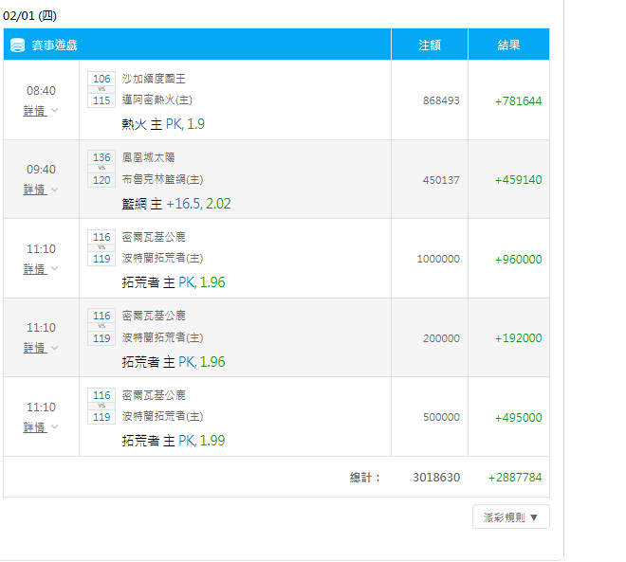
Task: Click the 02/01 (四) date heading
Action: point(29,16)
